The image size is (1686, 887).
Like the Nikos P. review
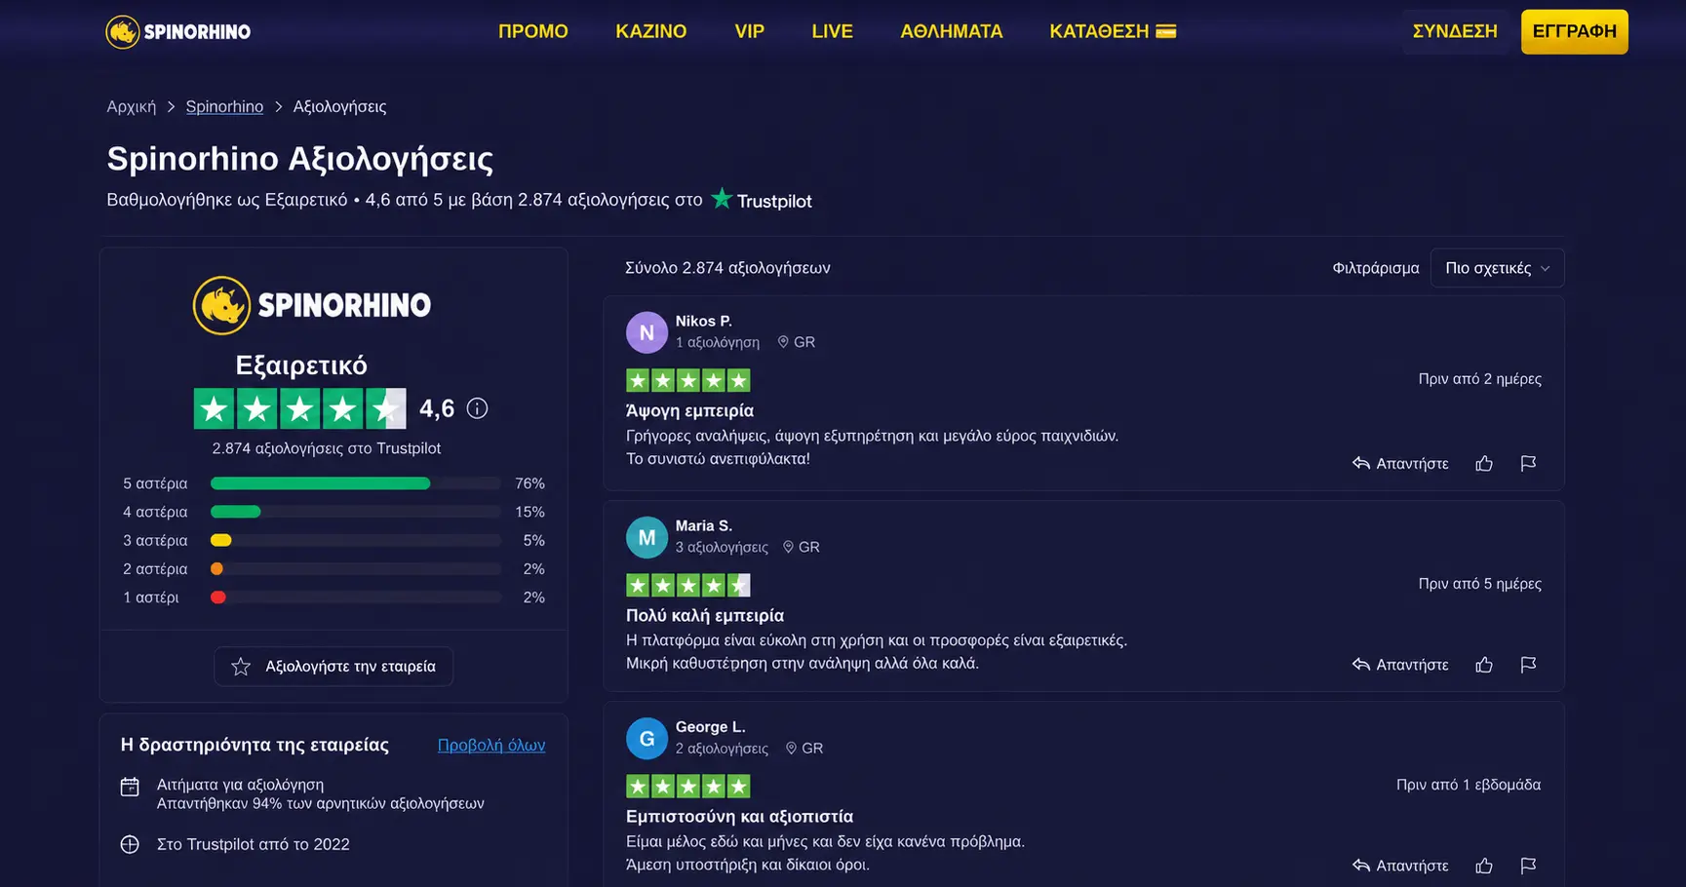(1484, 464)
